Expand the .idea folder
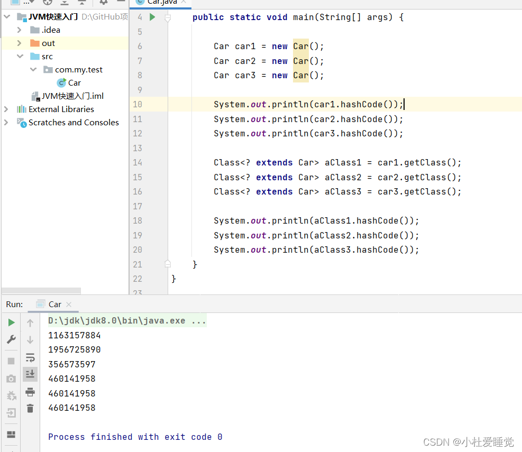Viewport: 522px width, 452px height. coord(20,30)
